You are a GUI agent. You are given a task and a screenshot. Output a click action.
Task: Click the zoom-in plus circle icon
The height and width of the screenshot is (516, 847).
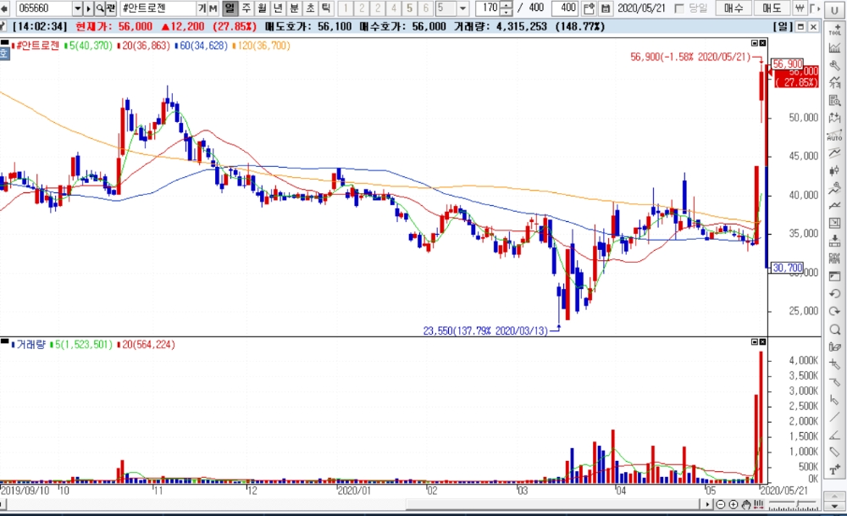pos(733,505)
